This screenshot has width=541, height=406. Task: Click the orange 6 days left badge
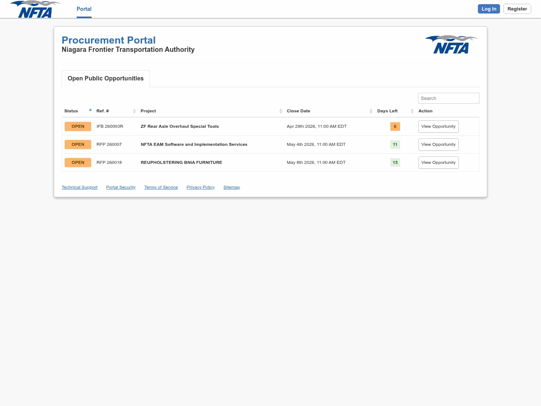tap(395, 127)
